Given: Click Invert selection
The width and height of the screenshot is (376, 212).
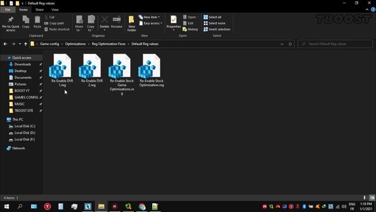Looking at the screenshot, I should (x=217, y=29).
